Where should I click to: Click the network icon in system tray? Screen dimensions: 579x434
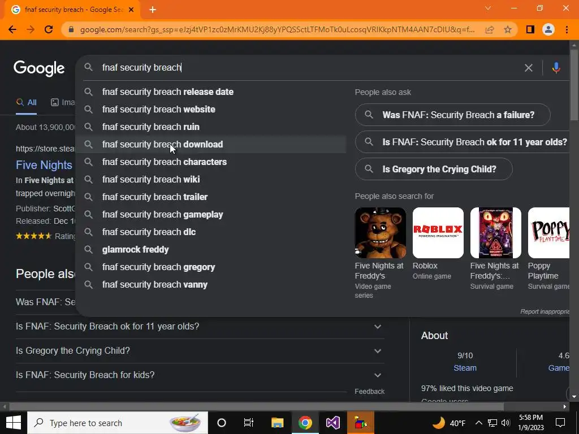[492, 423]
